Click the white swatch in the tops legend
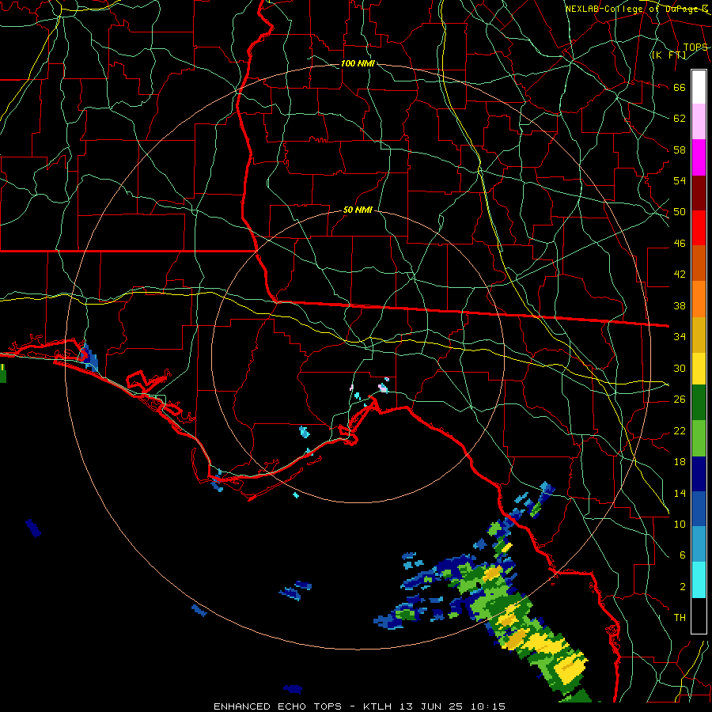 tap(699, 87)
